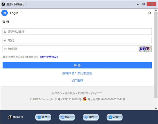
Task: Close the 黑科下载器 window
Action: click(x=151, y=4)
